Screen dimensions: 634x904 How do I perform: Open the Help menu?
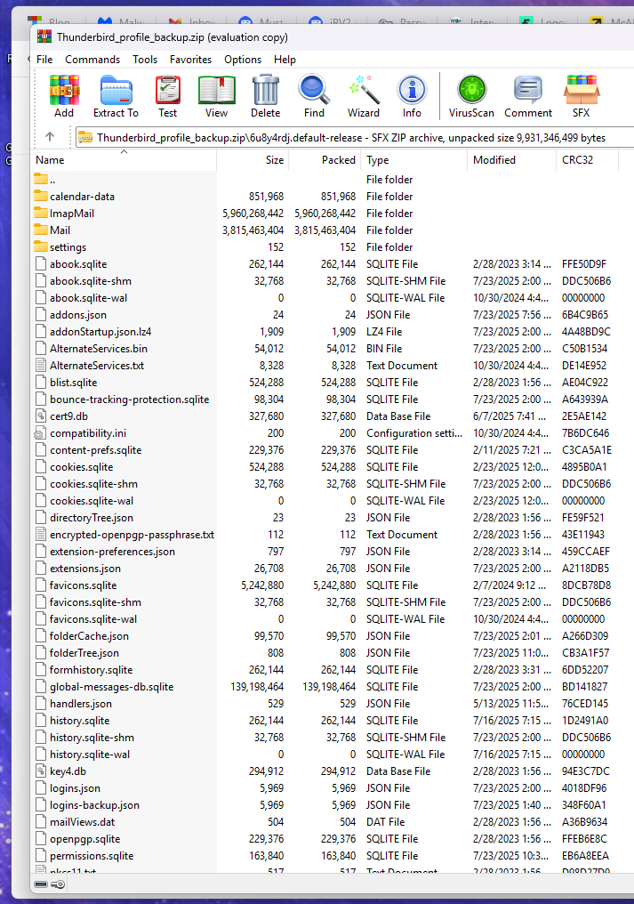pyautogui.click(x=285, y=60)
